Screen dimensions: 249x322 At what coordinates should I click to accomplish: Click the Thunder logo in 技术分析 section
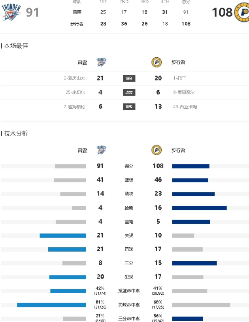coord(101,150)
